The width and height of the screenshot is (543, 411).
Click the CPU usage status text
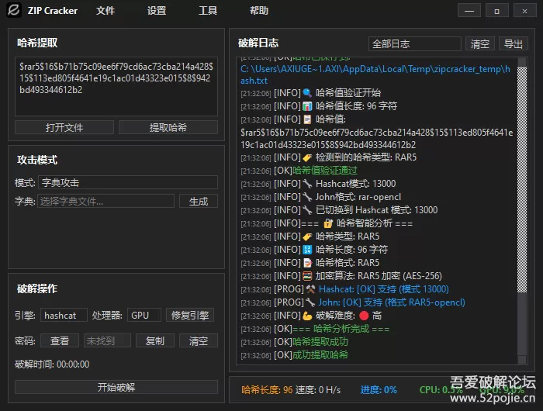click(441, 390)
